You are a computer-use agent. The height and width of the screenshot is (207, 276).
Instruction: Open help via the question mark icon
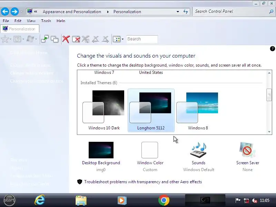pos(272,49)
